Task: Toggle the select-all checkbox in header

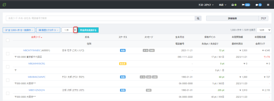Action: coord(8,40)
